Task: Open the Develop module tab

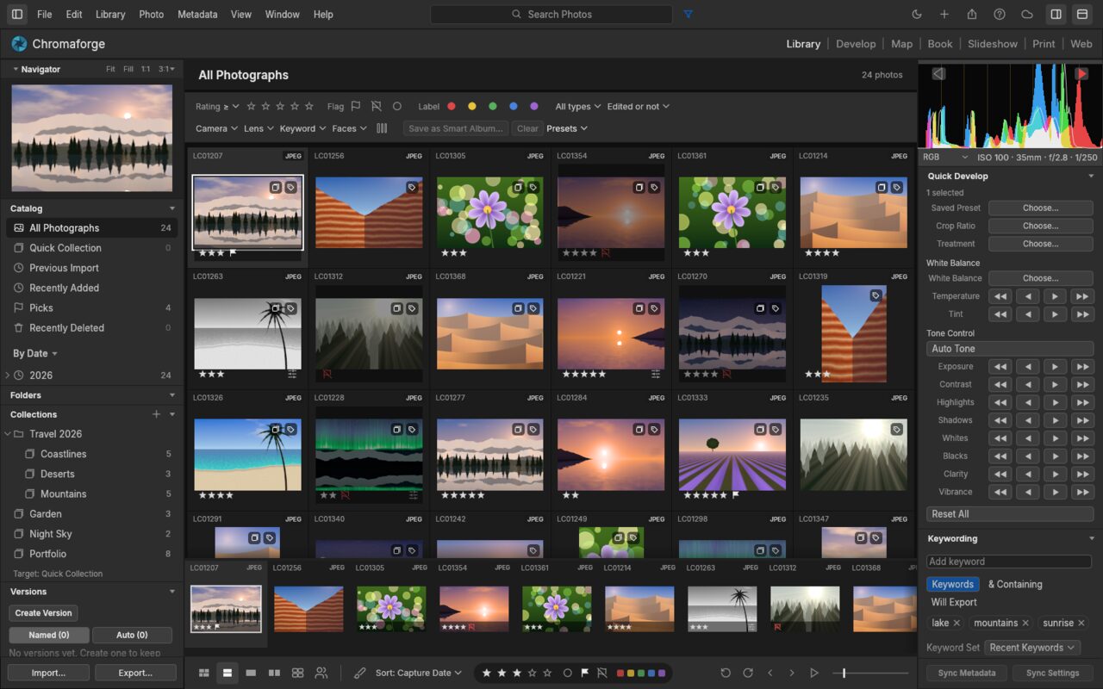Action: coord(856,44)
